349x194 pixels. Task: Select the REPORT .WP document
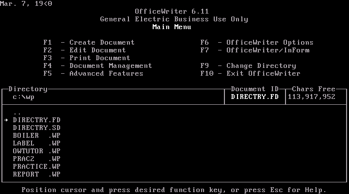(x=36, y=174)
